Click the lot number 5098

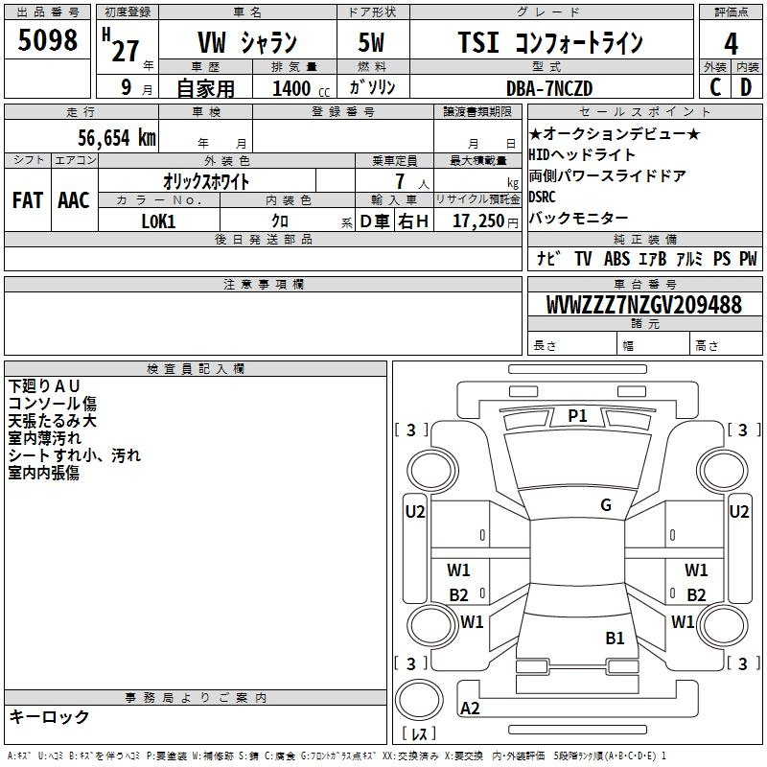(48, 41)
